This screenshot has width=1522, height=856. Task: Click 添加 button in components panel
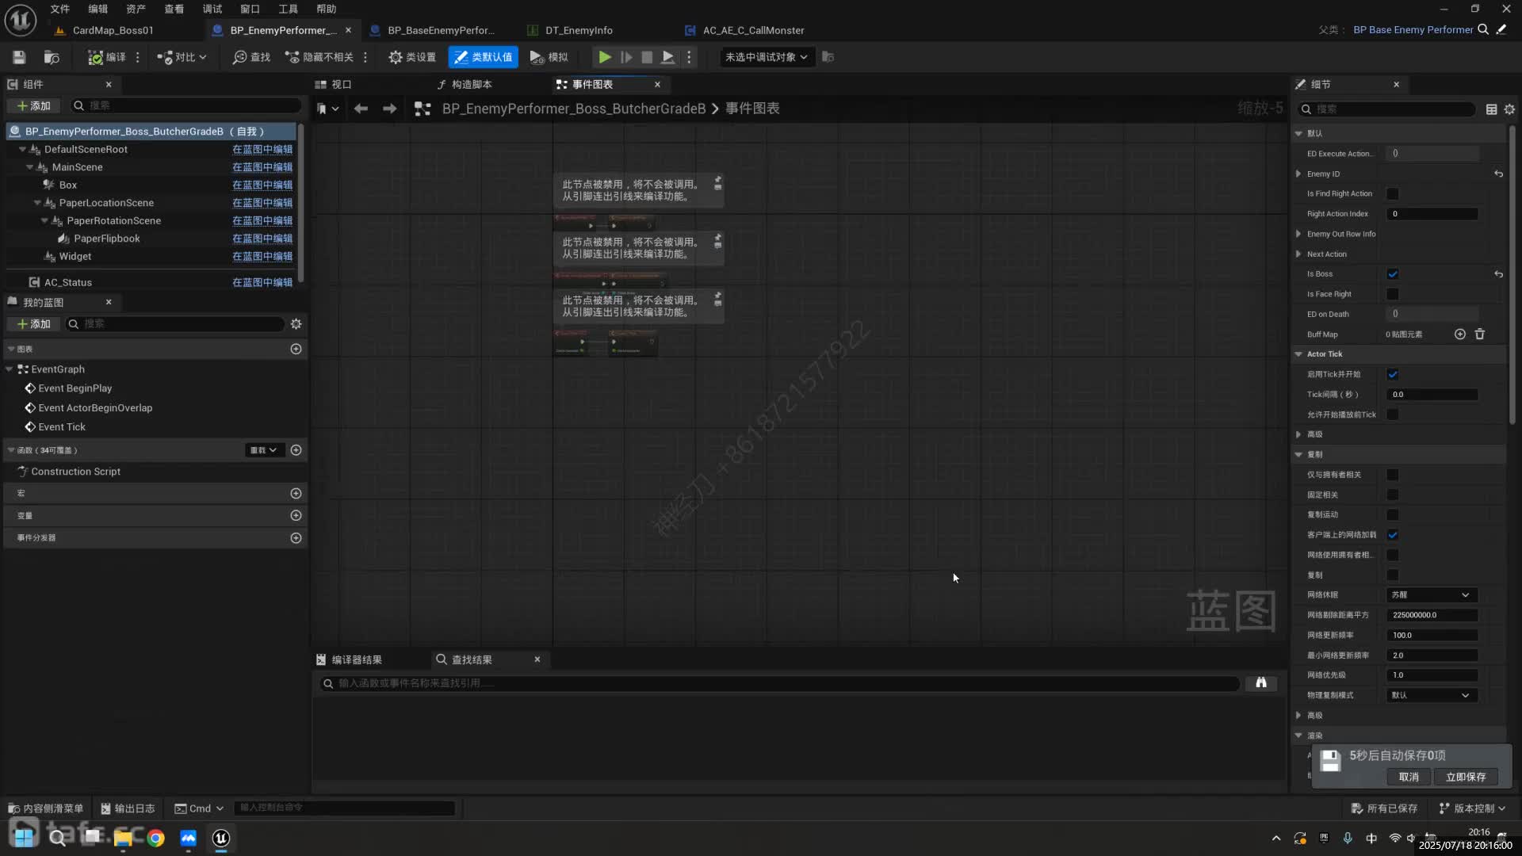coord(33,105)
